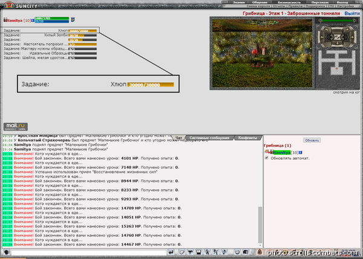This screenshot has width=363, height=259.
Task: Click the blue Выйти link
Action: pyautogui.click(x=352, y=13)
